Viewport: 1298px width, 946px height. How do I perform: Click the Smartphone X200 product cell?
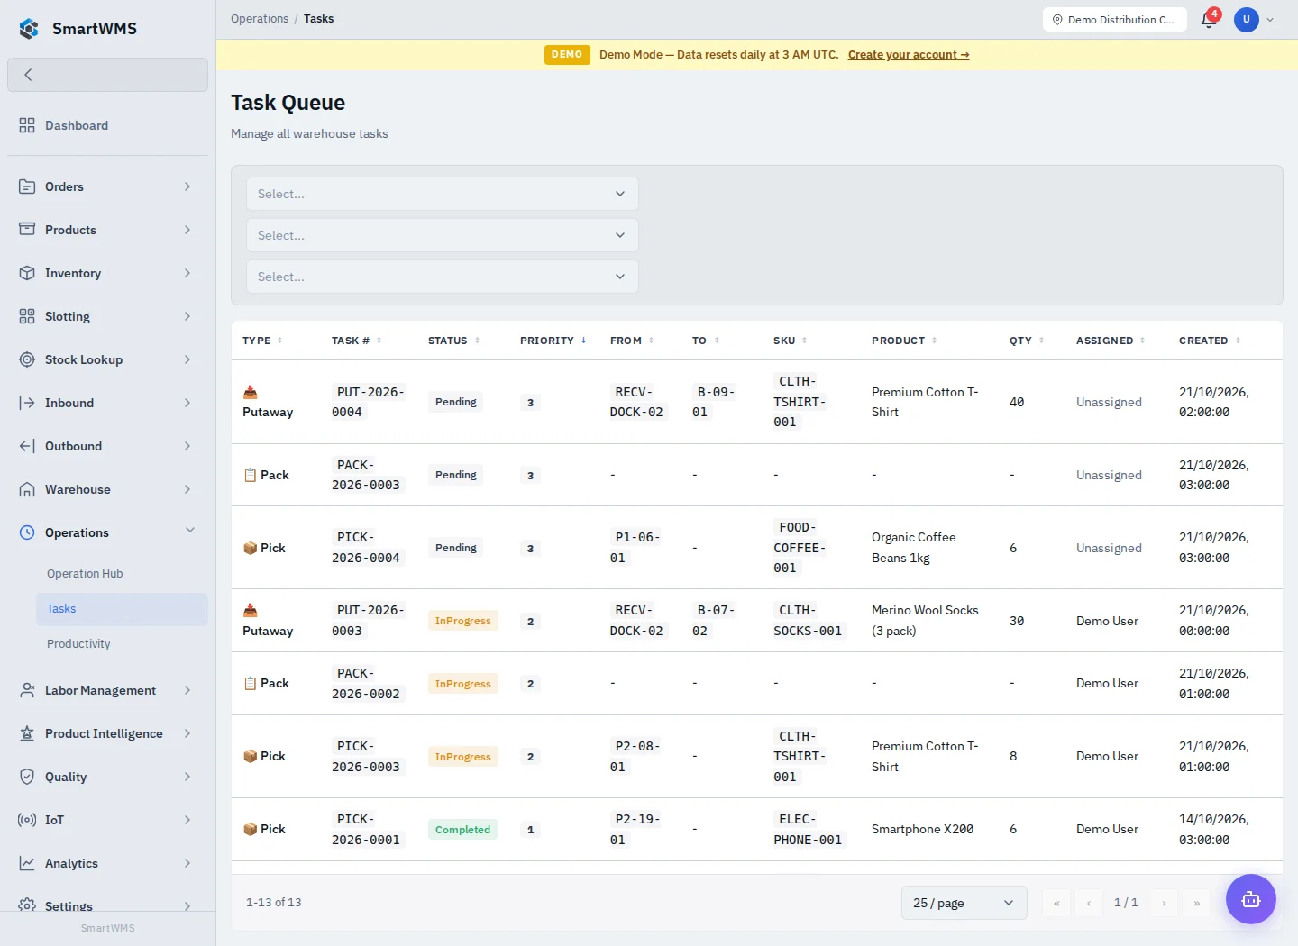click(922, 830)
